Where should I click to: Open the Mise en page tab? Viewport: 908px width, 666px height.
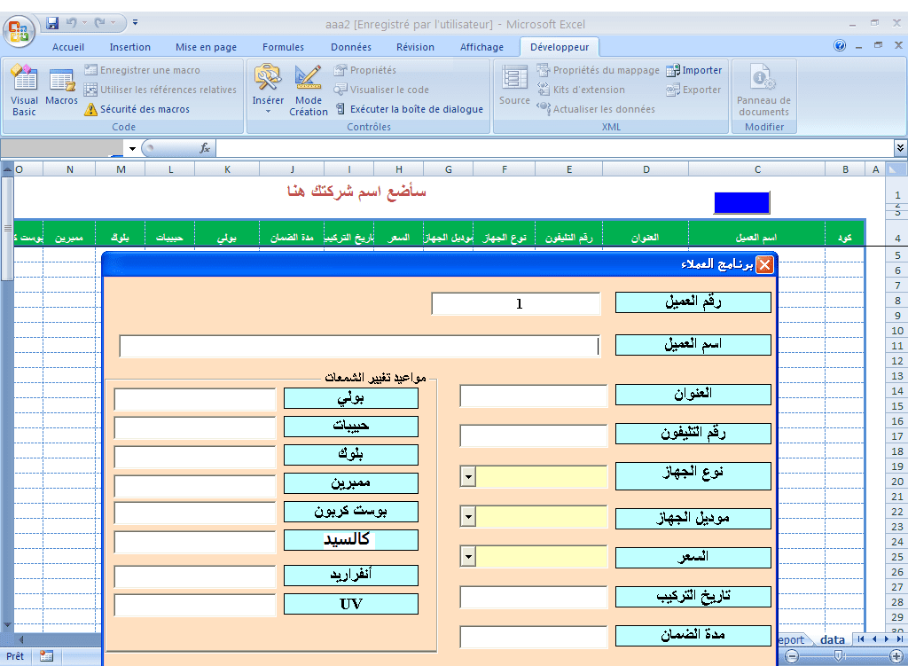pyautogui.click(x=206, y=47)
